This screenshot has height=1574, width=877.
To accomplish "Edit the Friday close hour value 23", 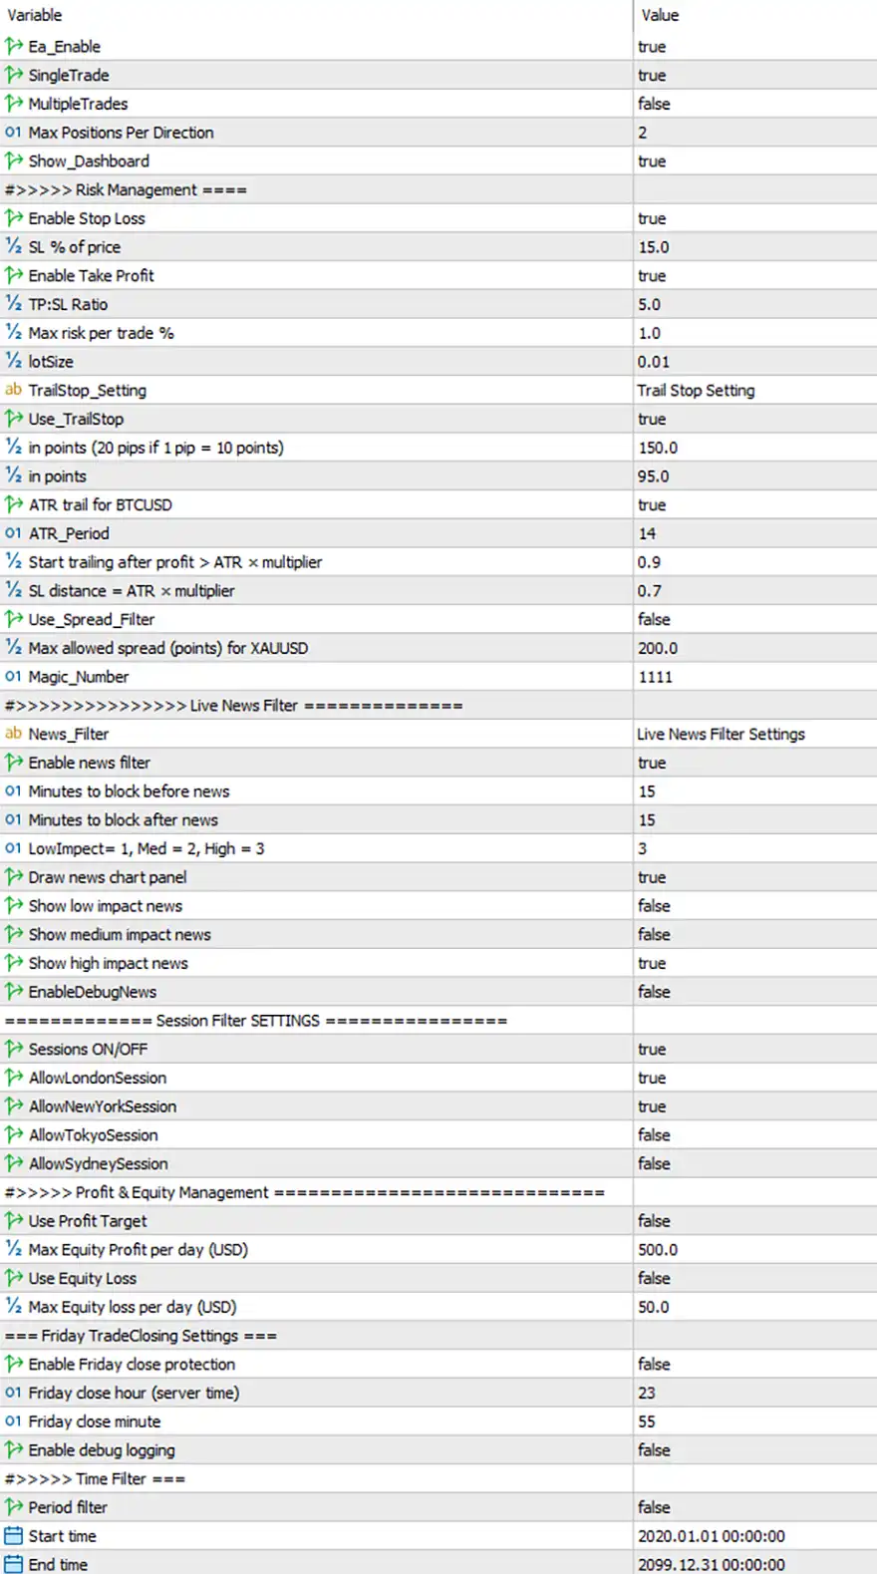I will click(754, 1393).
